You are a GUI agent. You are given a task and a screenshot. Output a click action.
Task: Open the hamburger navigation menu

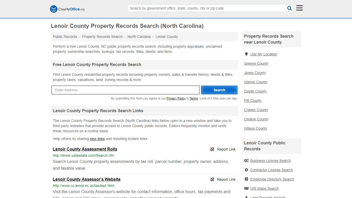coord(299,8)
